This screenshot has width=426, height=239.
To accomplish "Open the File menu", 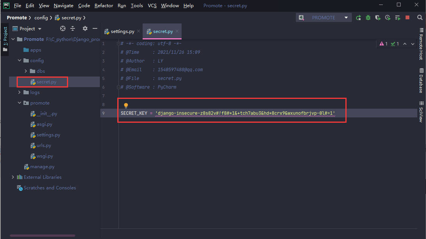I will click(x=17, y=5).
